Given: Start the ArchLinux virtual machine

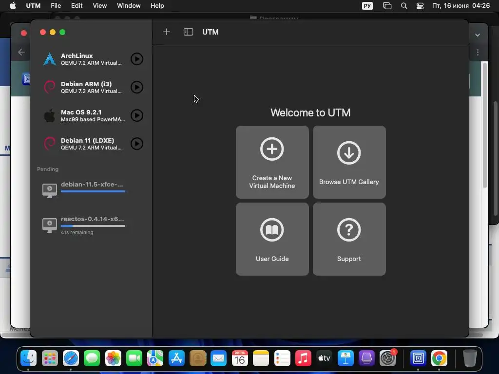Looking at the screenshot, I should point(137,59).
